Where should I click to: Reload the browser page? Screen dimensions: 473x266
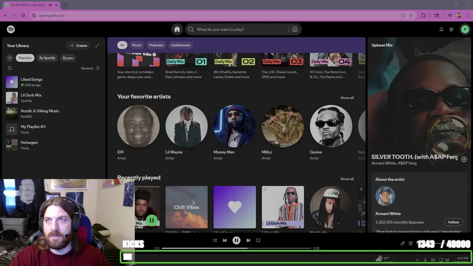(x=23, y=16)
